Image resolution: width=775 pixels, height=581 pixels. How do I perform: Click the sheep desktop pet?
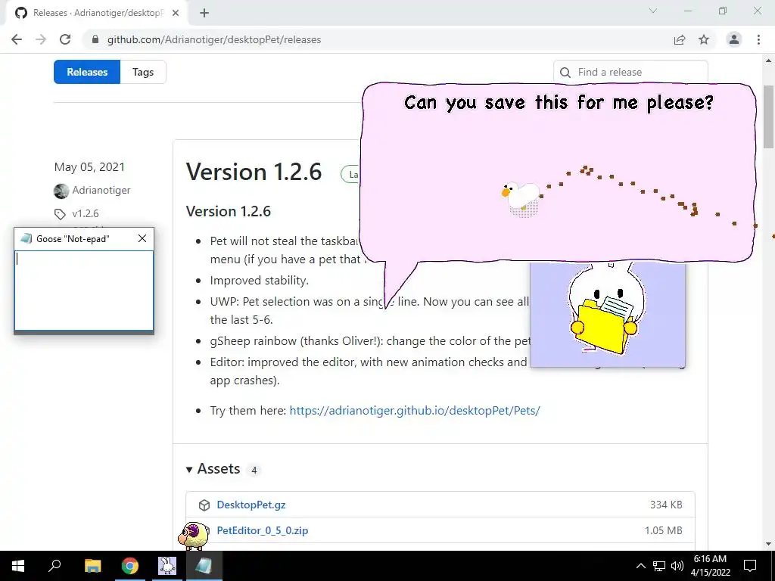[x=193, y=536]
